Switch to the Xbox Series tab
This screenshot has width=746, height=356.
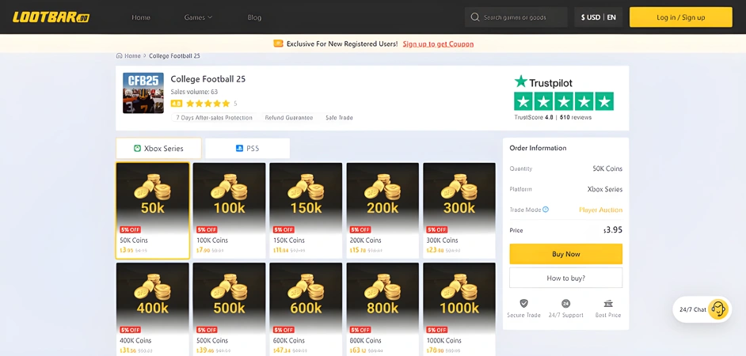click(x=158, y=148)
